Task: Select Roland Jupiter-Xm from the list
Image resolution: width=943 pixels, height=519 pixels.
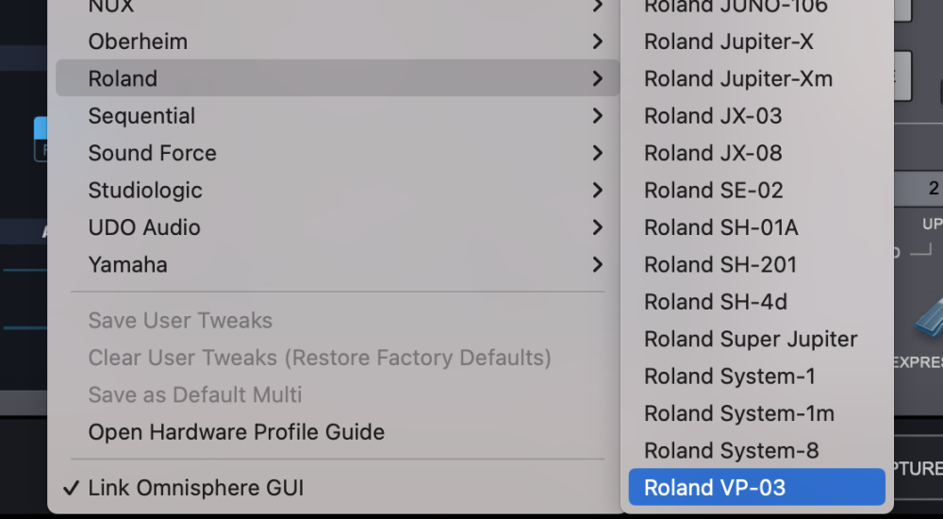Action: (x=737, y=79)
